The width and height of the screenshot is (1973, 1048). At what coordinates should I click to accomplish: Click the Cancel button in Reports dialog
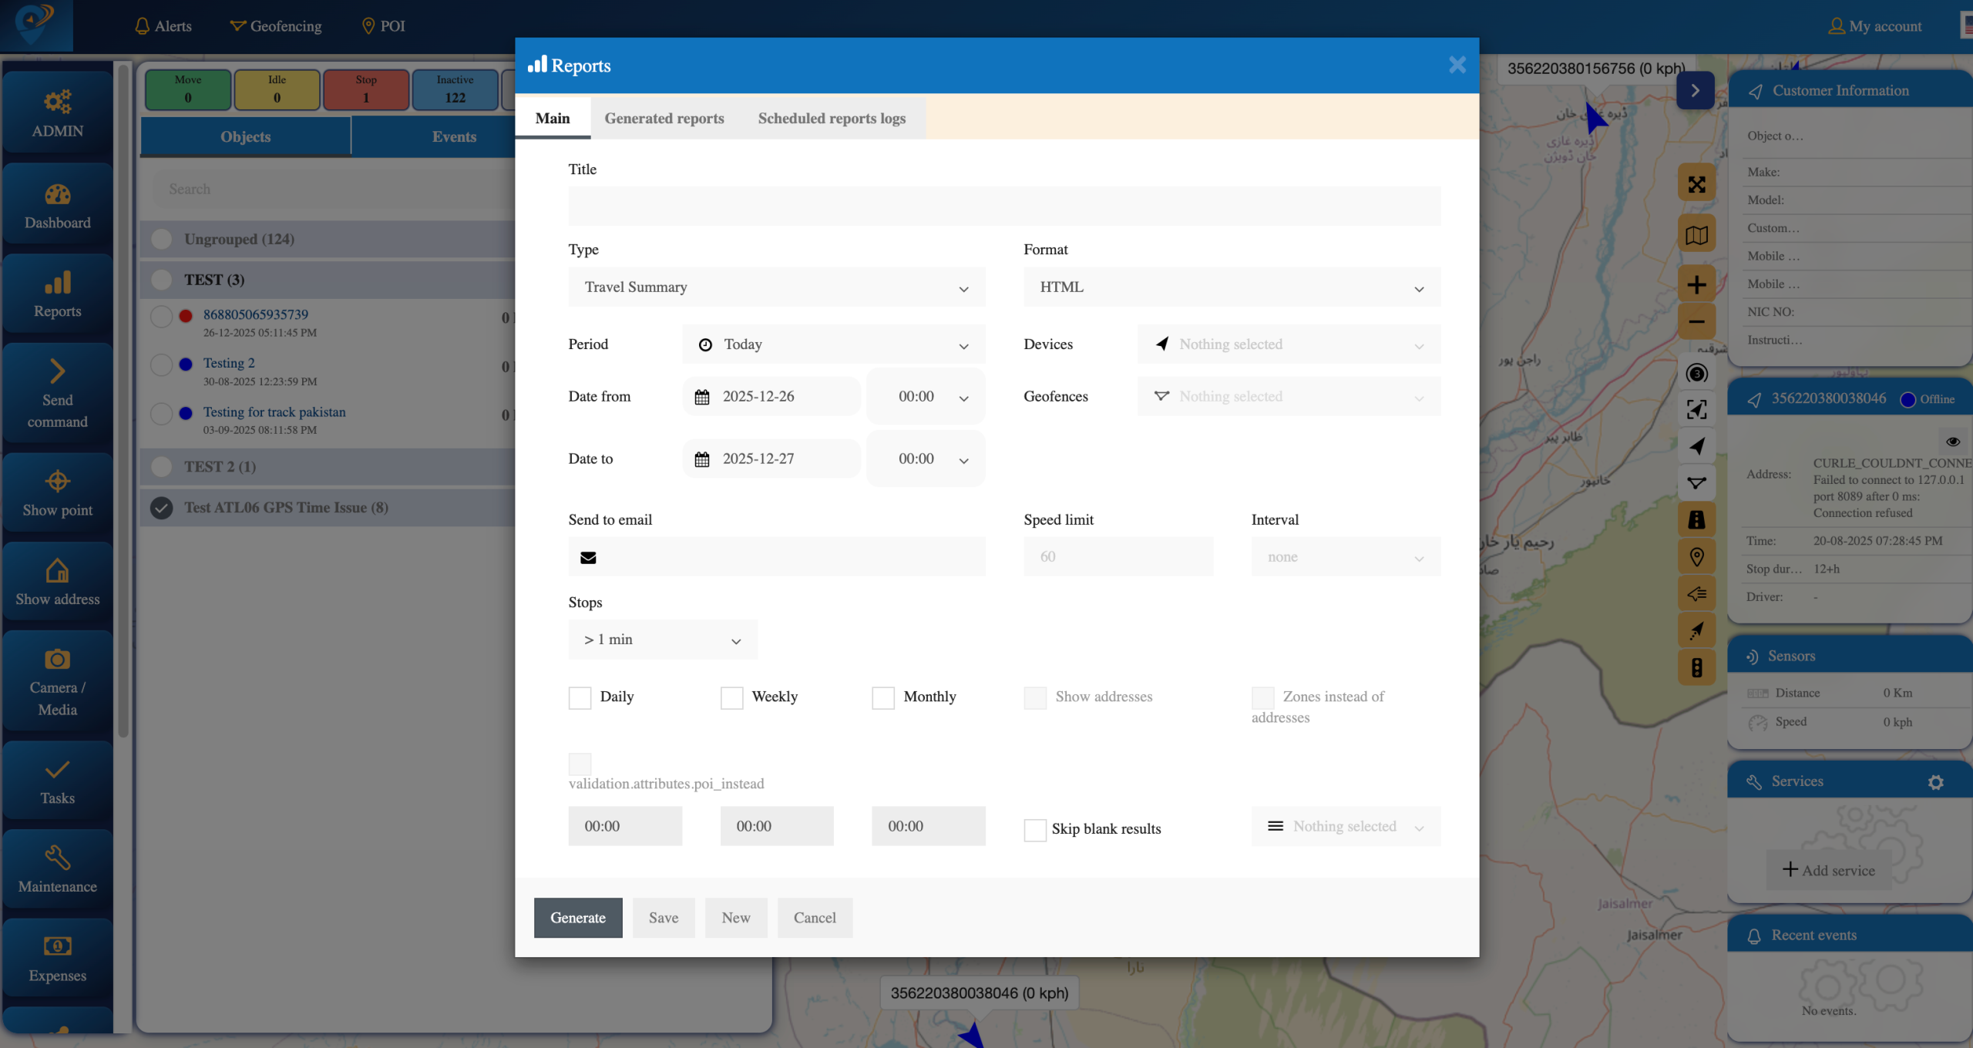[814, 918]
